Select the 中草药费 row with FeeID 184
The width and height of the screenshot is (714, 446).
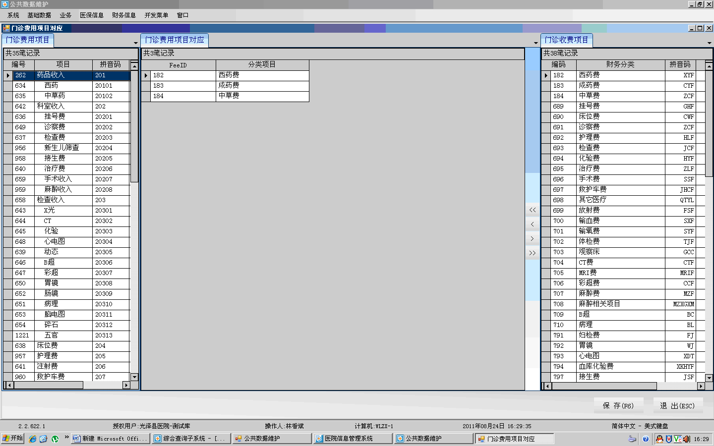pyautogui.click(x=225, y=96)
